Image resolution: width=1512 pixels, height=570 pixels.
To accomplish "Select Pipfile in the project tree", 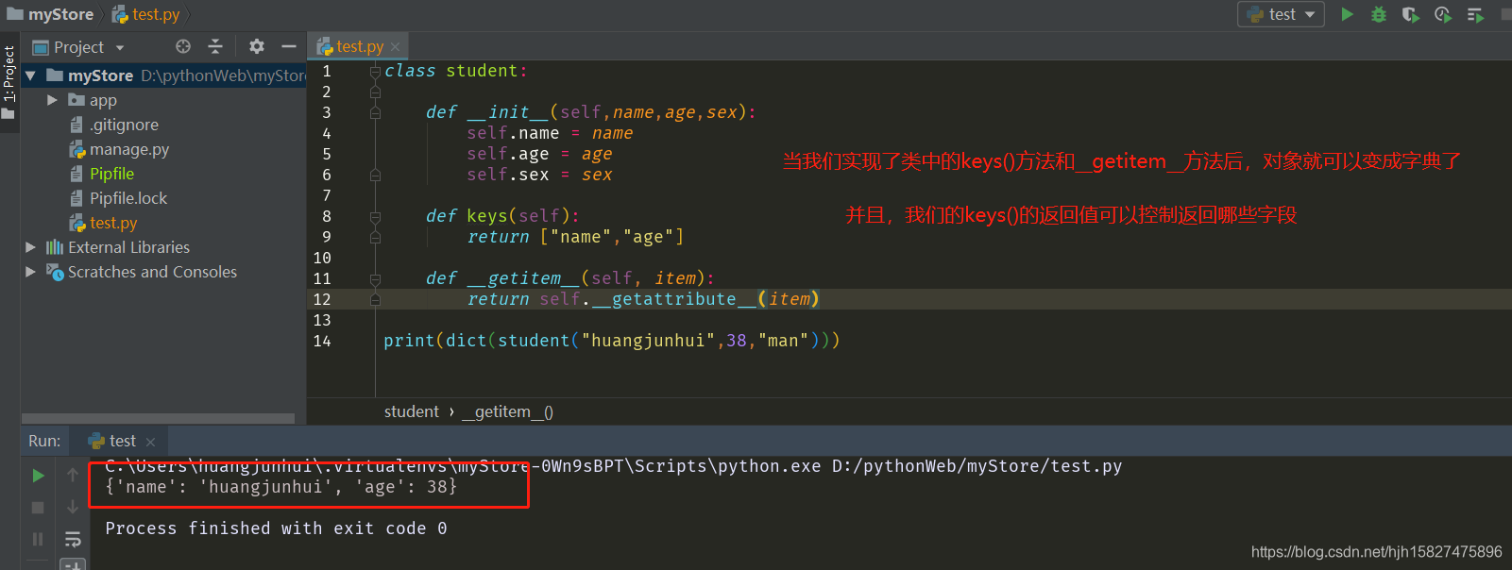I will coord(111,174).
